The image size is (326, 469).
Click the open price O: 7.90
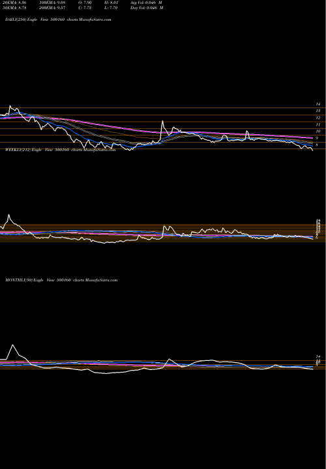click(85, 3)
